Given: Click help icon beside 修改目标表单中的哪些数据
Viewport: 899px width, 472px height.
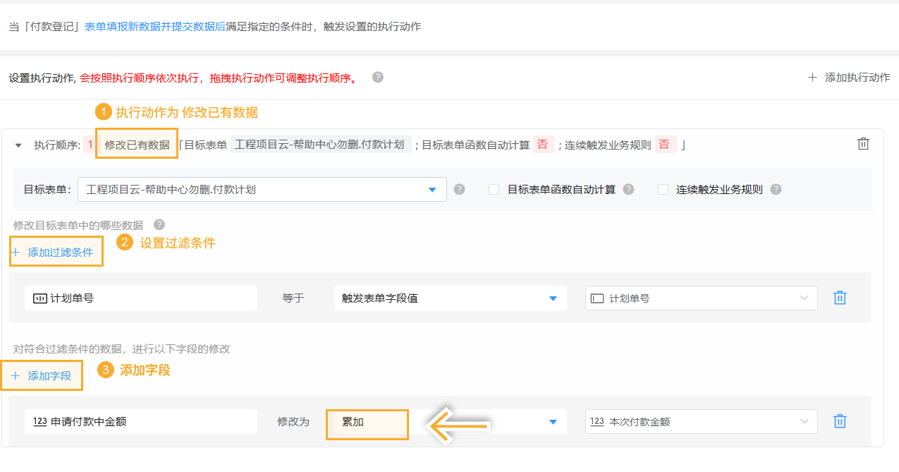Looking at the screenshot, I should point(159,224).
